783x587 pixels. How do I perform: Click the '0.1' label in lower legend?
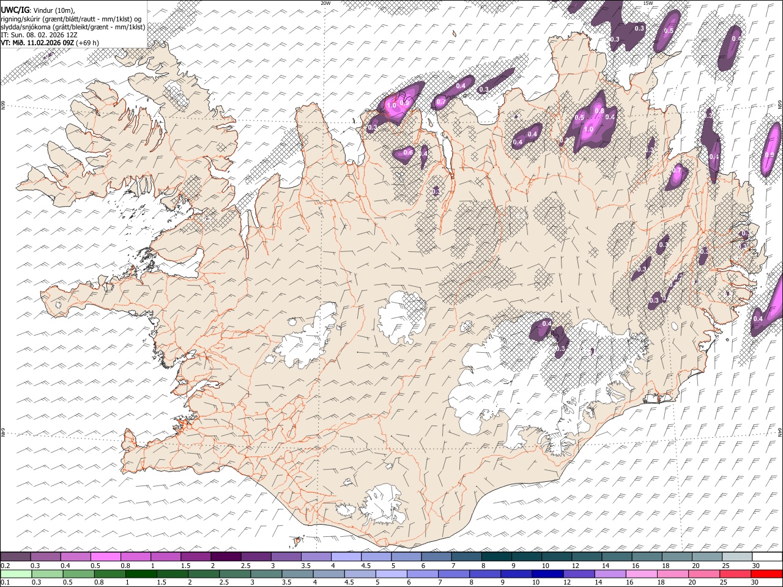5,582
